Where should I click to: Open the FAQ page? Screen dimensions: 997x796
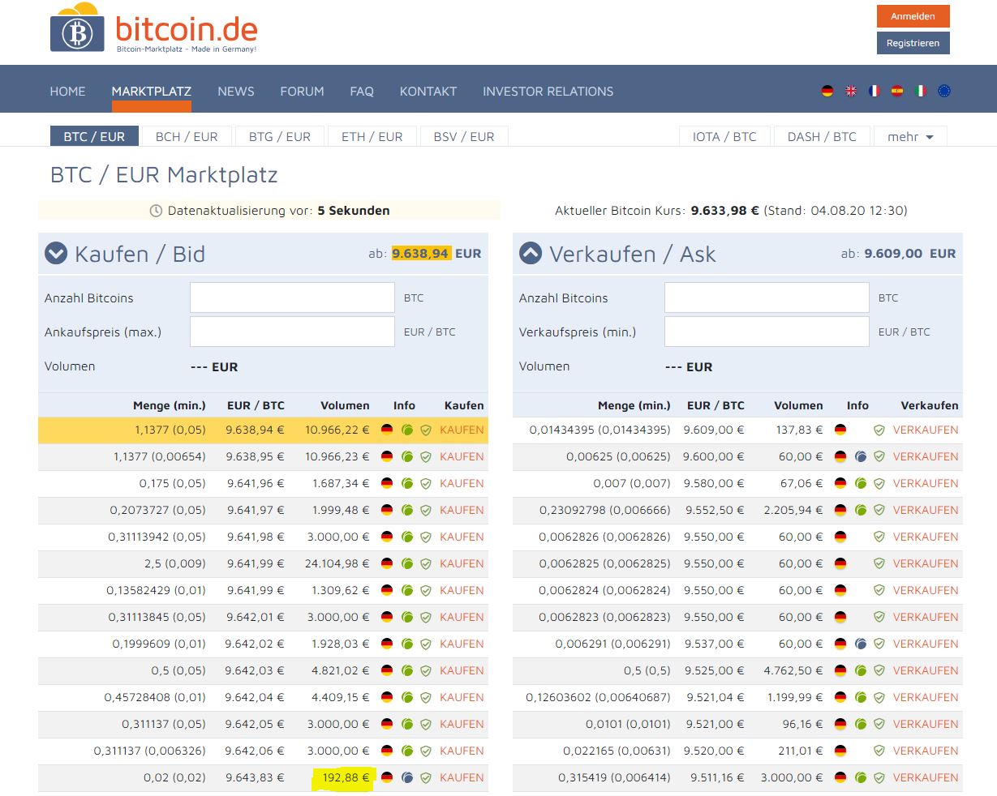coord(362,92)
